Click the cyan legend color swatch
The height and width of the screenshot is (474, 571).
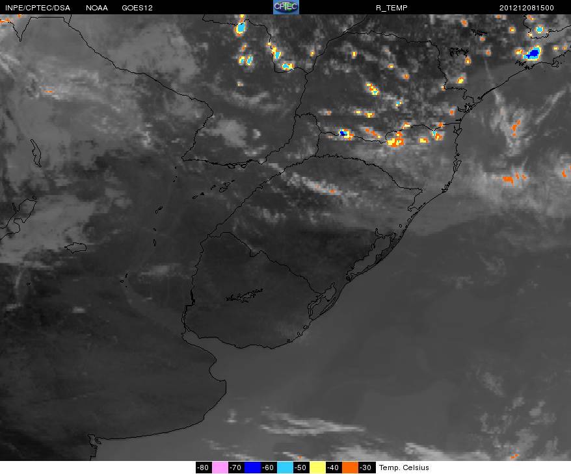(285, 467)
